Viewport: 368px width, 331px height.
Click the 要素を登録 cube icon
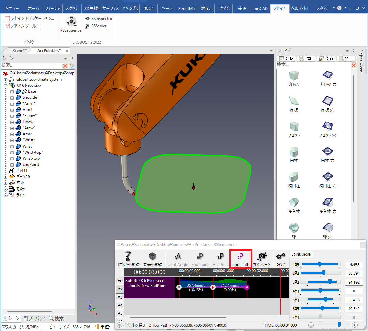(152, 259)
